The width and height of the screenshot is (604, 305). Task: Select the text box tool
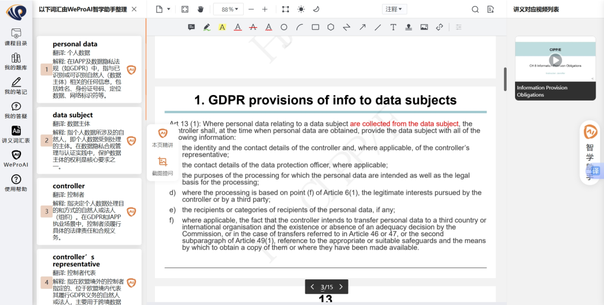393,27
